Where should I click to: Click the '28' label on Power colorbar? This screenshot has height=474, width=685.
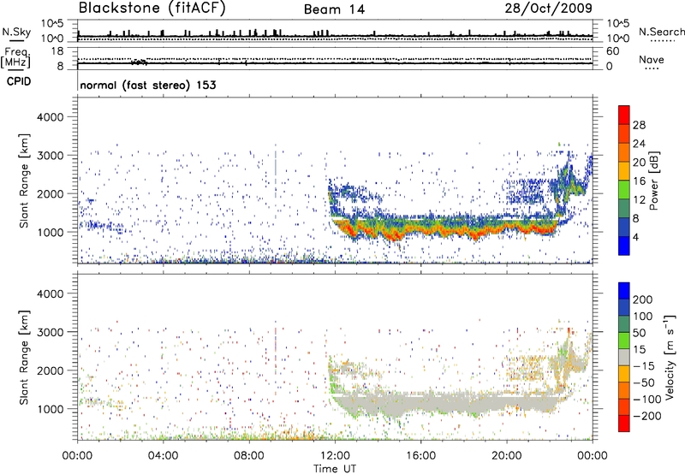[x=639, y=125]
